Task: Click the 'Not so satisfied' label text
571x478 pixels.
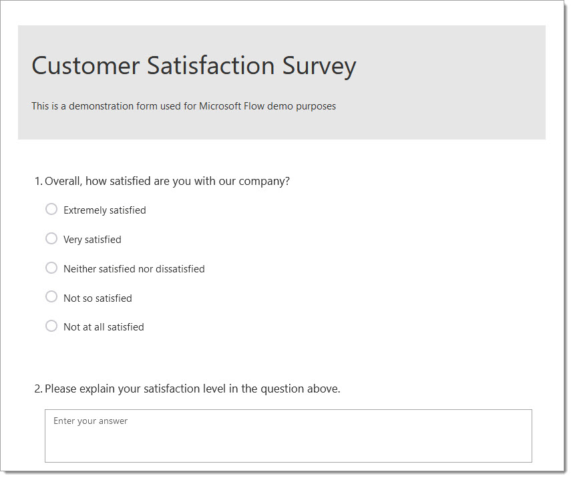Action: (98, 298)
